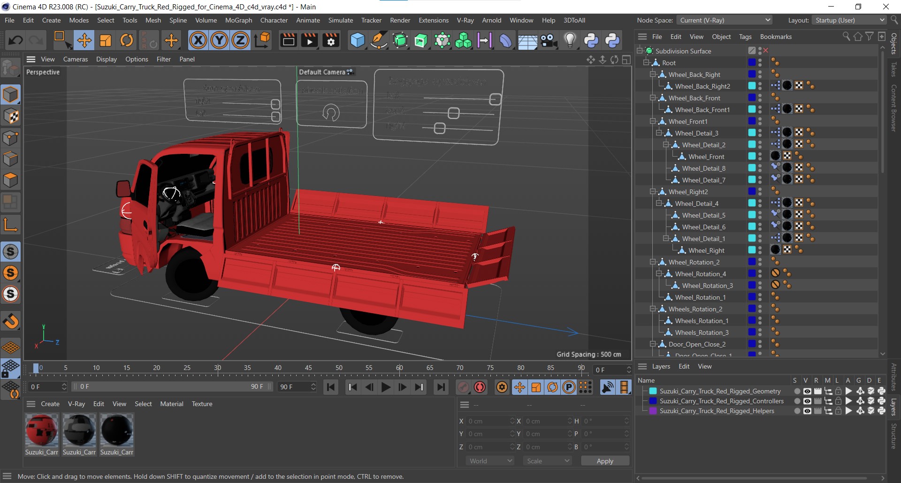Open the Layout dropdown

pos(849,20)
